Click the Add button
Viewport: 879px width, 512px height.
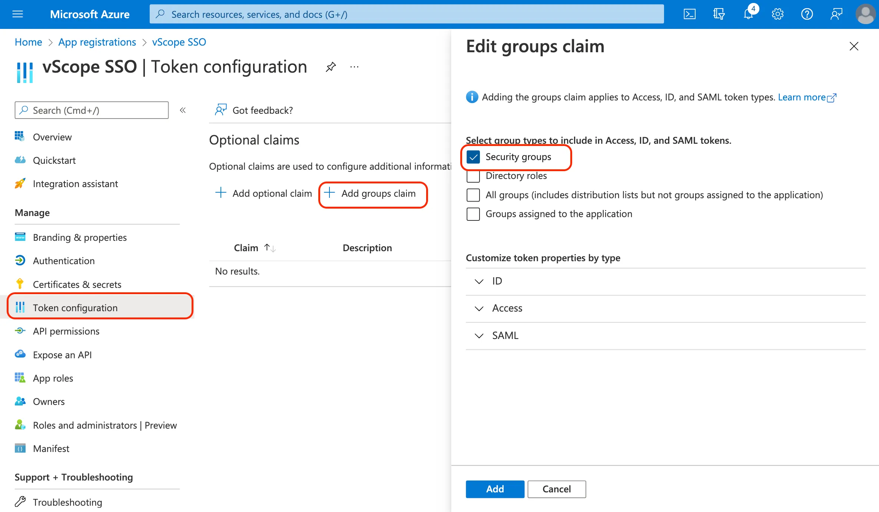(495, 489)
